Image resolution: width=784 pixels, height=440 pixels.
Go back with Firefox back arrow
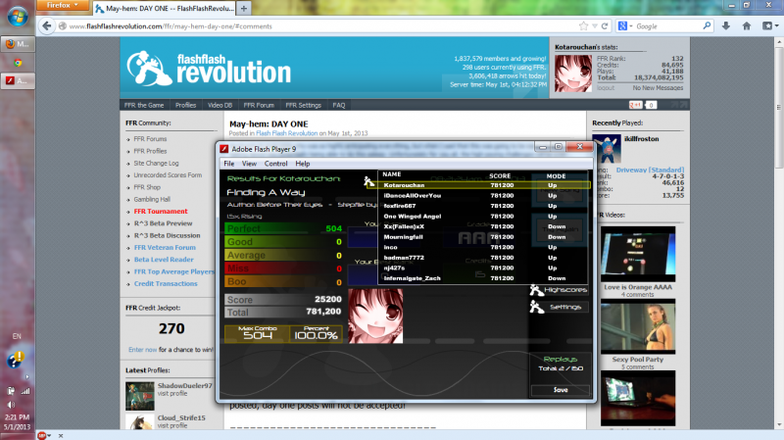46,26
